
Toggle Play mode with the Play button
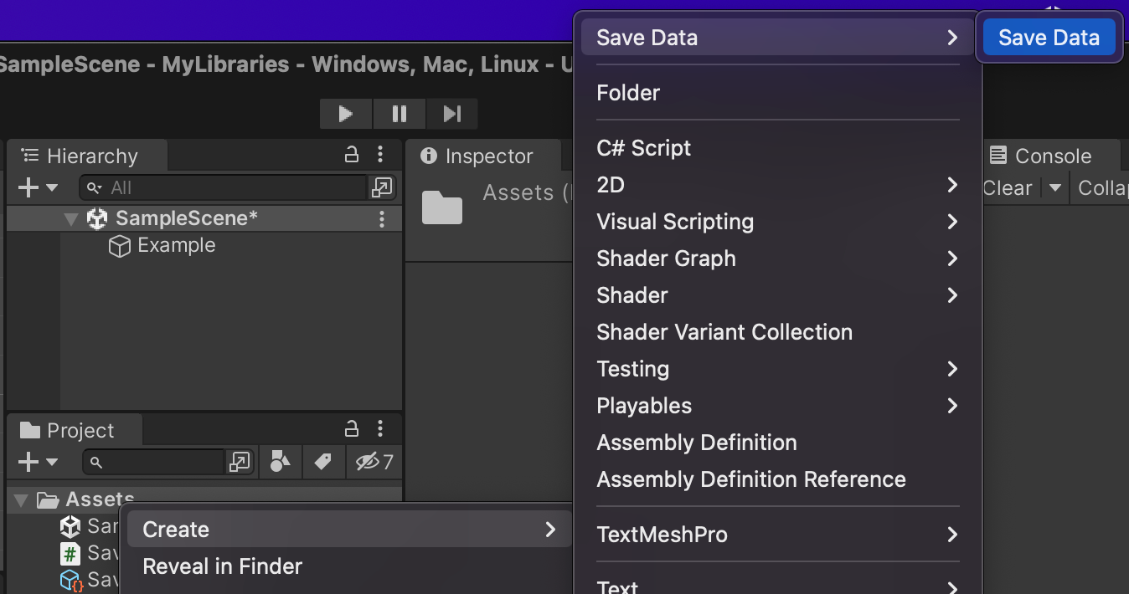345,114
